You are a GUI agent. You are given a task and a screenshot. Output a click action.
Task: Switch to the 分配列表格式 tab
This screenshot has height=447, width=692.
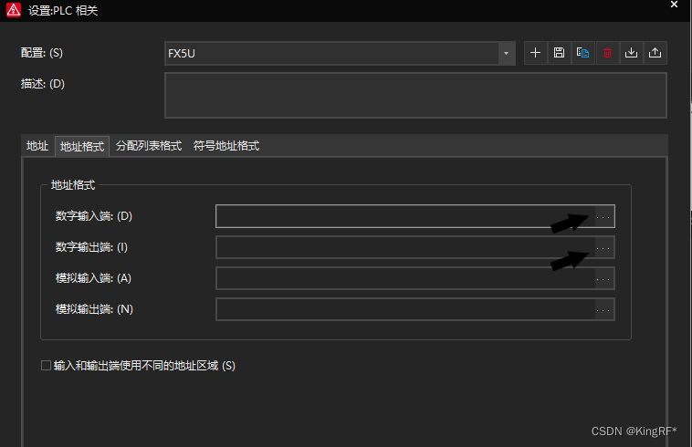click(x=149, y=146)
